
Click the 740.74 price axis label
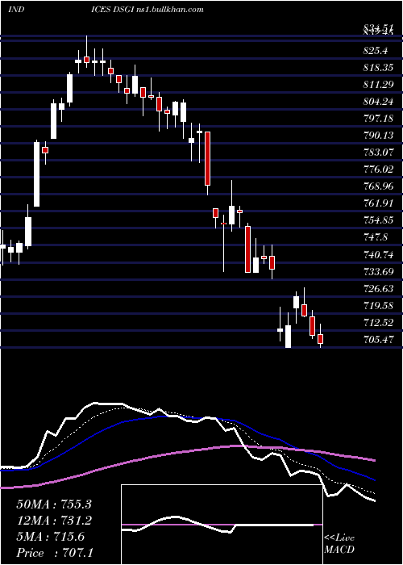click(378, 255)
